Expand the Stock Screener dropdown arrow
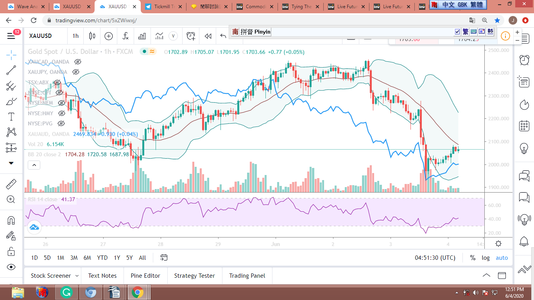The height and width of the screenshot is (300, 534). click(77, 276)
